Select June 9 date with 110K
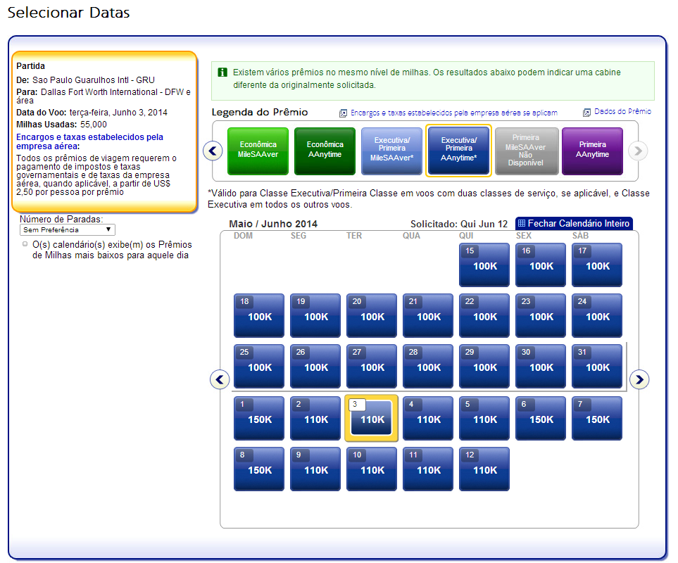The image size is (678, 563). (x=315, y=469)
